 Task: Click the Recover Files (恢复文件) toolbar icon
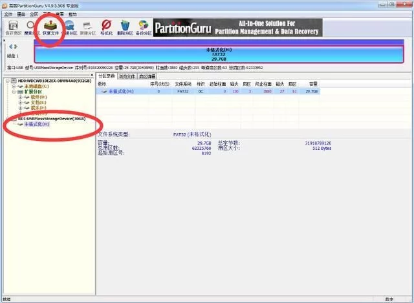click(50, 28)
